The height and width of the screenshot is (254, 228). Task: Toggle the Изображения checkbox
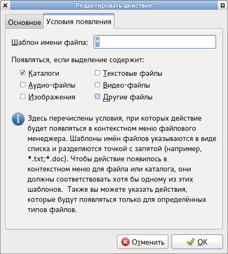pos(23,97)
